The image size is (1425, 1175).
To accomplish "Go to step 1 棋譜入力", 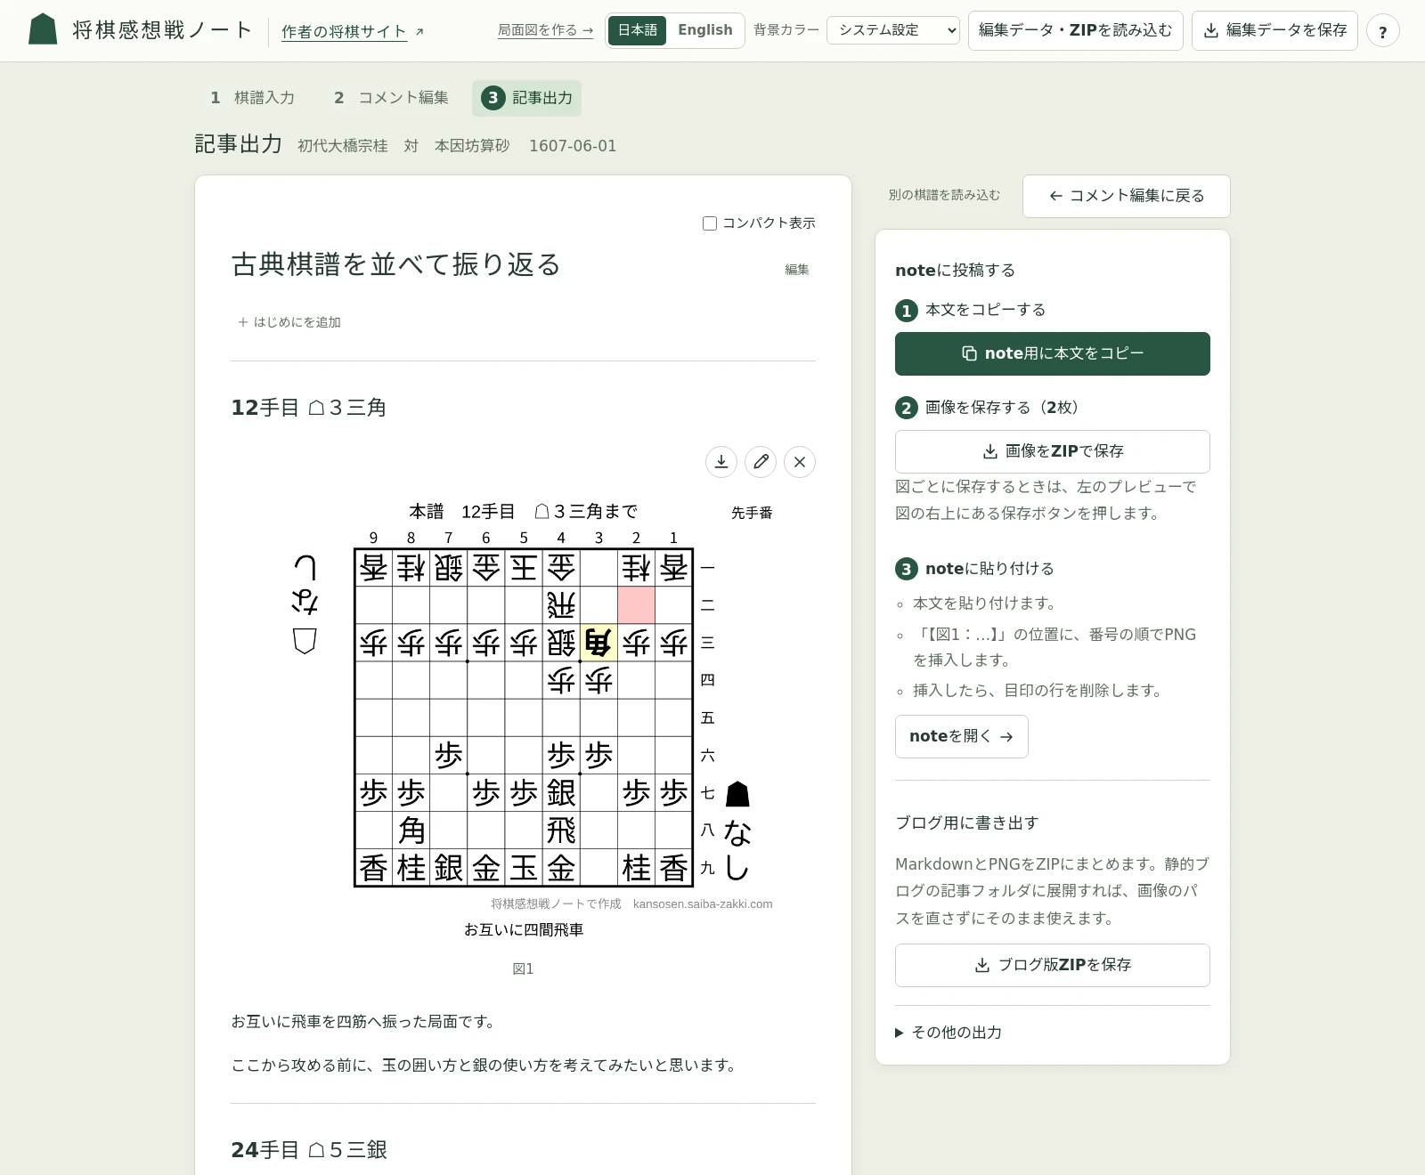I will 252,98.
